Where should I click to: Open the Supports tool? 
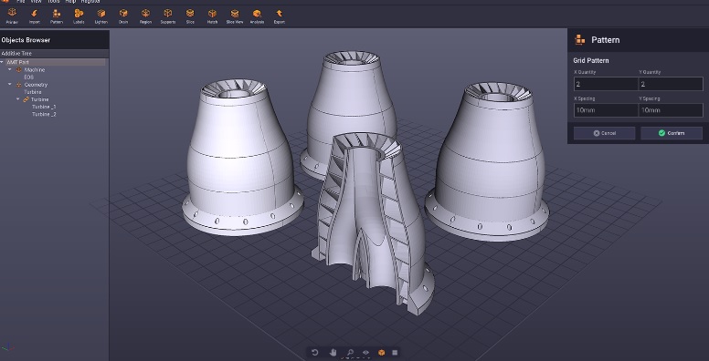click(168, 16)
